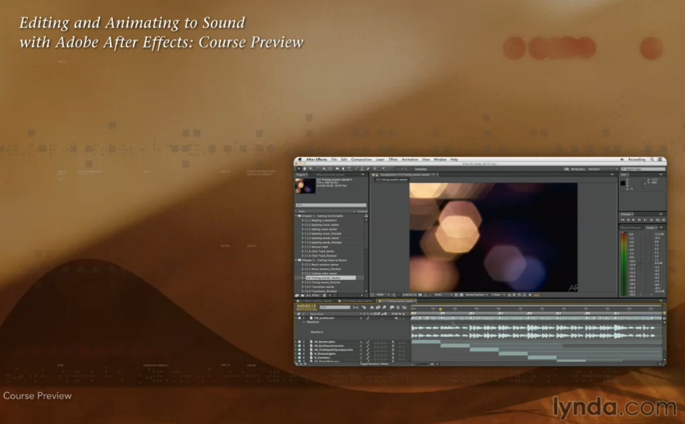Start RAM preview in the Preview panel
Screen dimensions: 685x424
[x=663, y=220]
